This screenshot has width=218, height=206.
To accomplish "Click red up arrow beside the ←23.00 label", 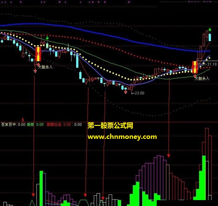I will click(126, 92).
